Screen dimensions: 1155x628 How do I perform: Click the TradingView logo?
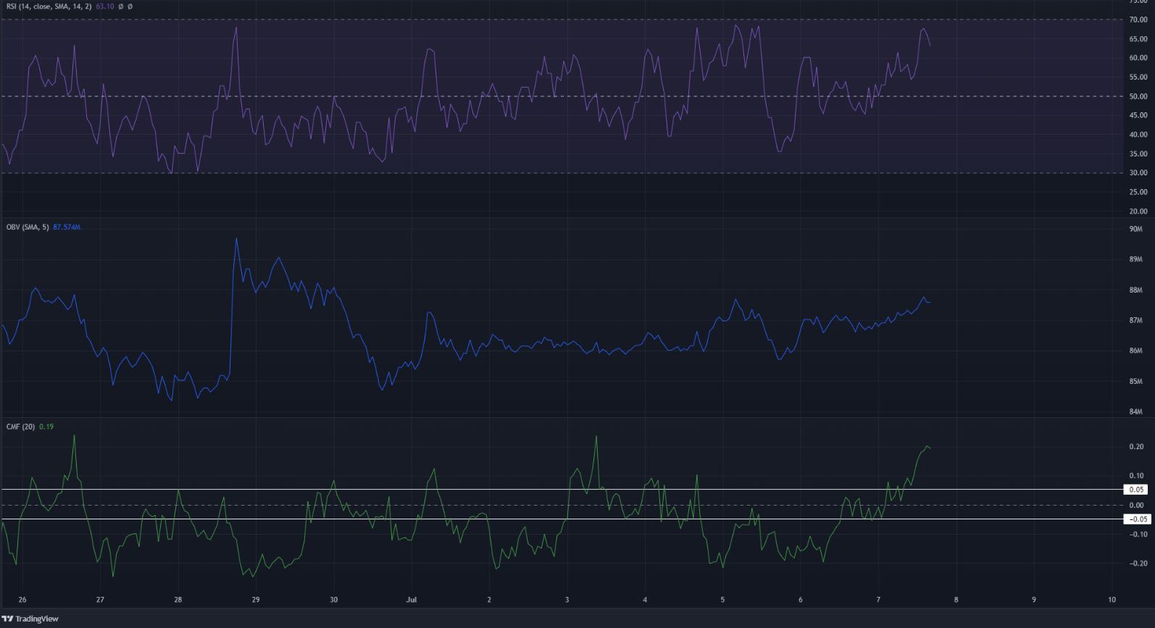point(30,619)
